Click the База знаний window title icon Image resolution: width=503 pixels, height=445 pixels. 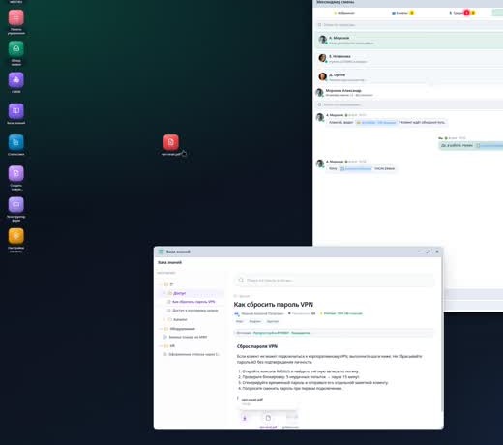click(162, 252)
